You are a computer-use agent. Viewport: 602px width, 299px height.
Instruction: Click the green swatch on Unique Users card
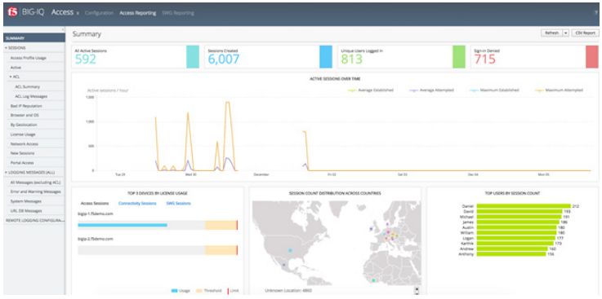(x=459, y=57)
